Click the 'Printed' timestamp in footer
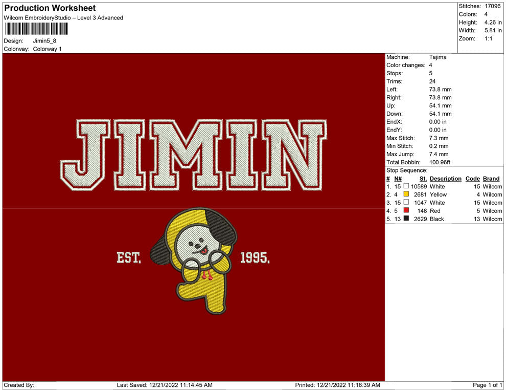506x390 pixels. point(337,385)
